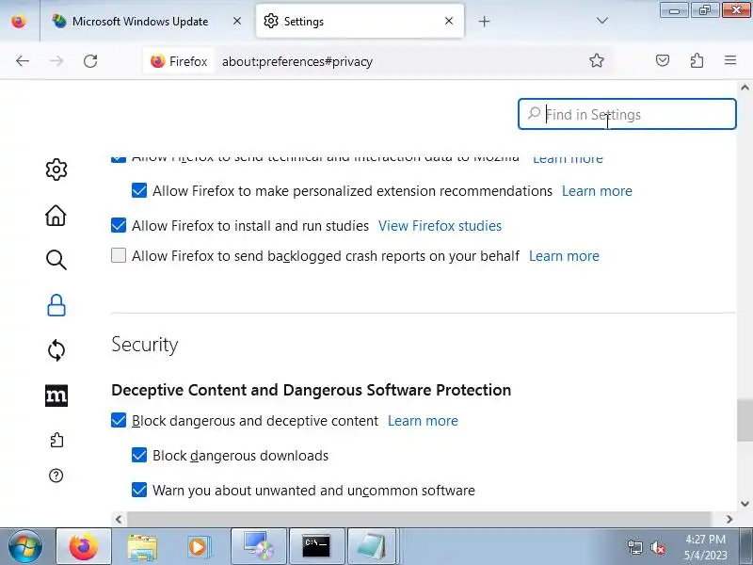Open View Firefox studies link
Screen dimensions: 753x565
pyautogui.click(x=440, y=226)
